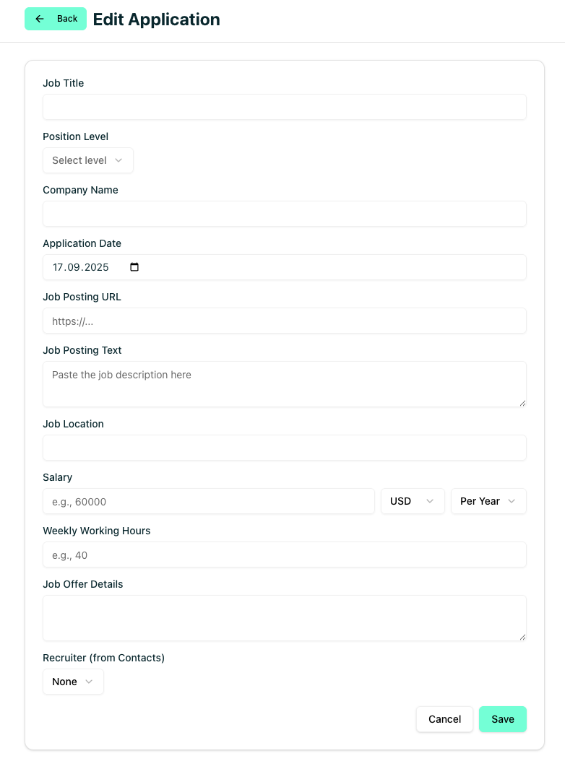Click the Application Date field value
565x761 pixels.
80,267
